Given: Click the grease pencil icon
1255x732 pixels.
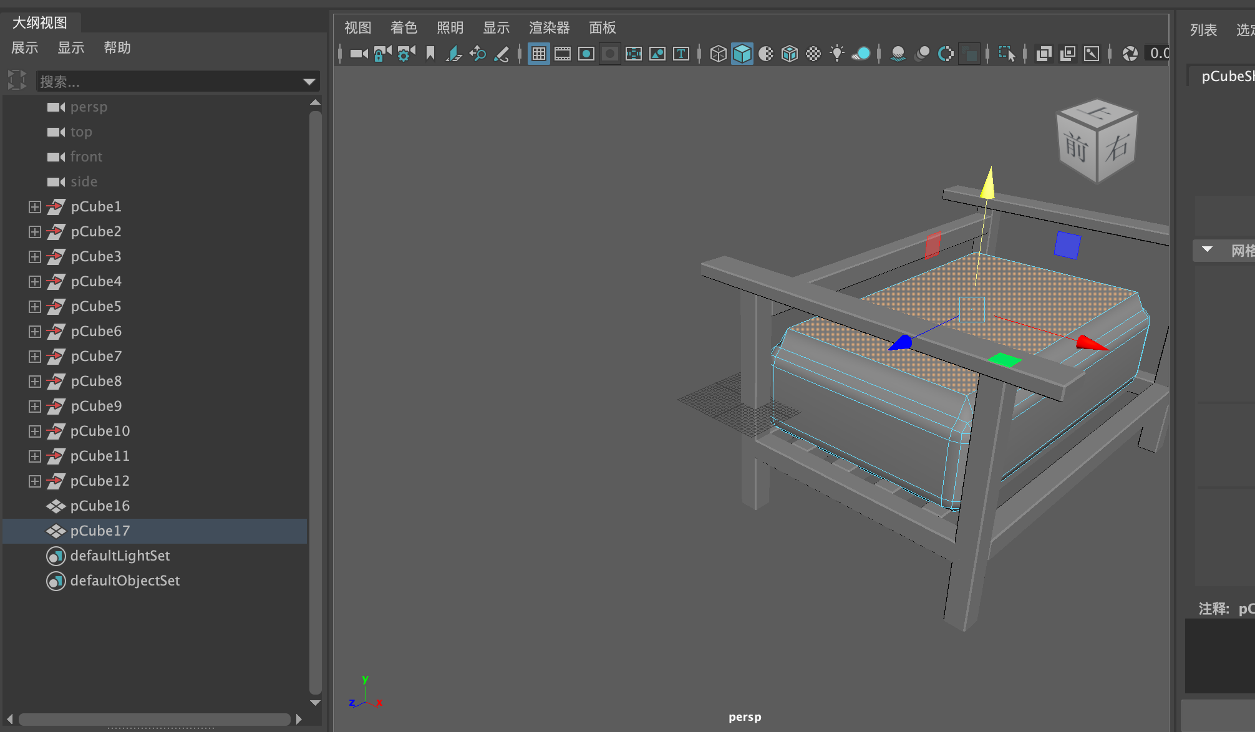Looking at the screenshot, I should [502, 54].
